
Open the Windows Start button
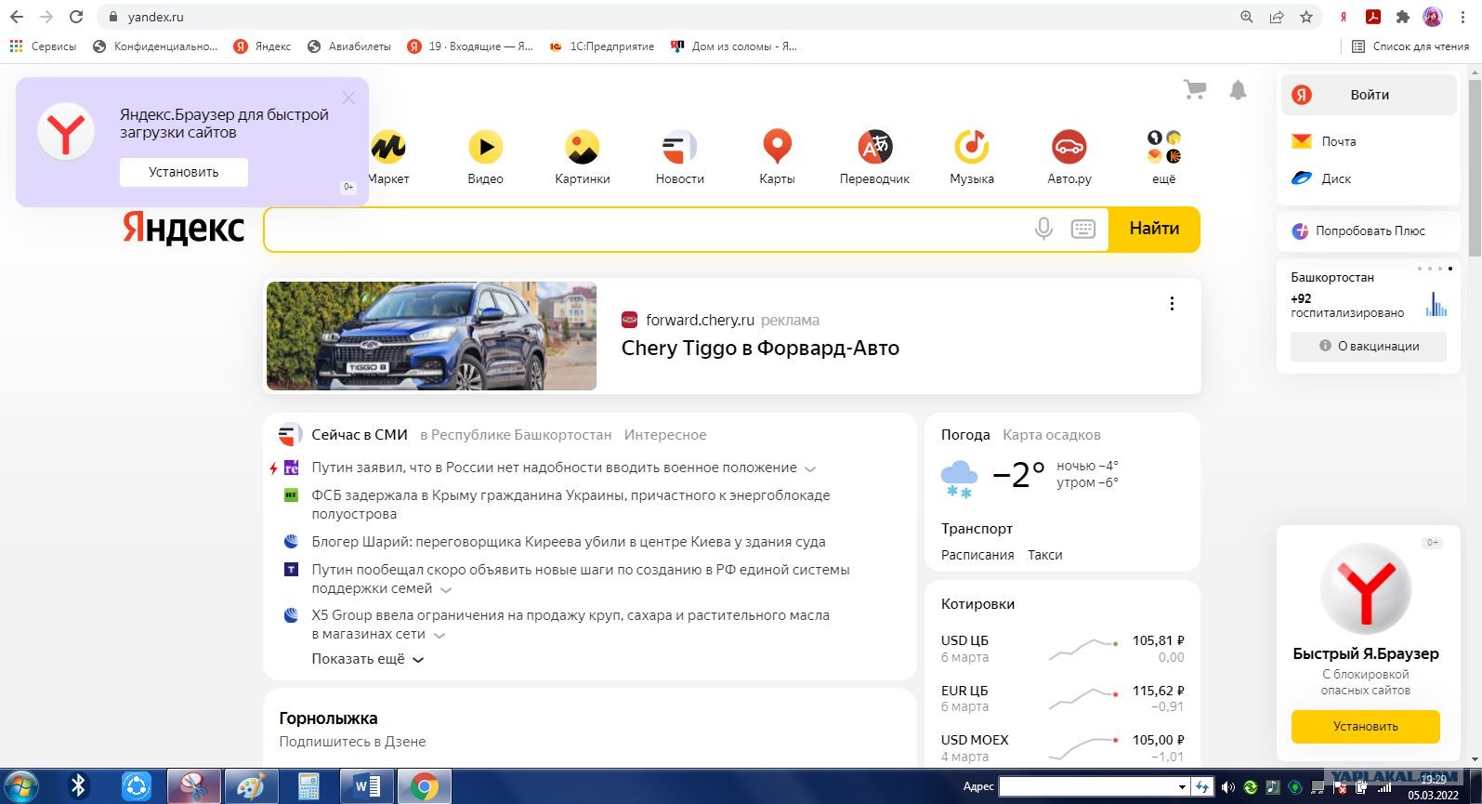coord(20,786)
